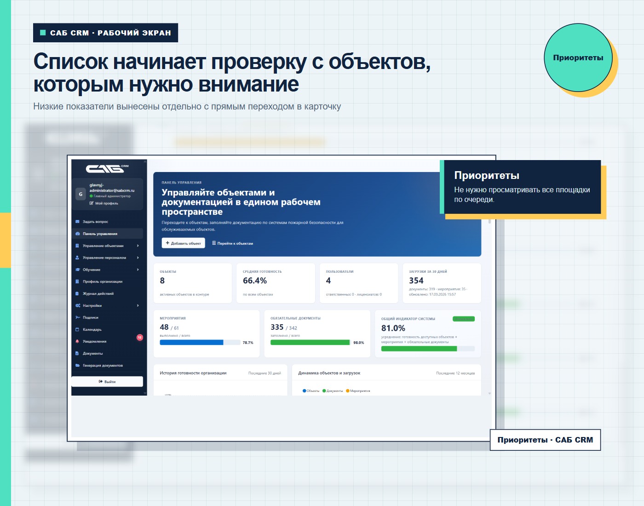This screenshot has height=506, width=644.
Task: Click the Объекты card showing 8
Action: point(193,283)
